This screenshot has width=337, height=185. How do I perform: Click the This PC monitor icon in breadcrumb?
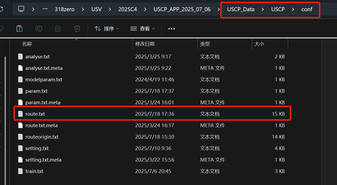coord(21,9)
